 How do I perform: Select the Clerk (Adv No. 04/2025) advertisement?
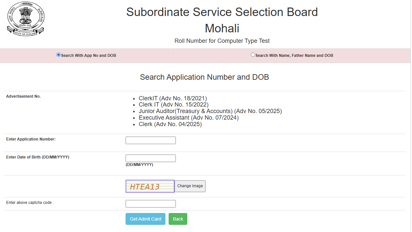coord(170,124)
